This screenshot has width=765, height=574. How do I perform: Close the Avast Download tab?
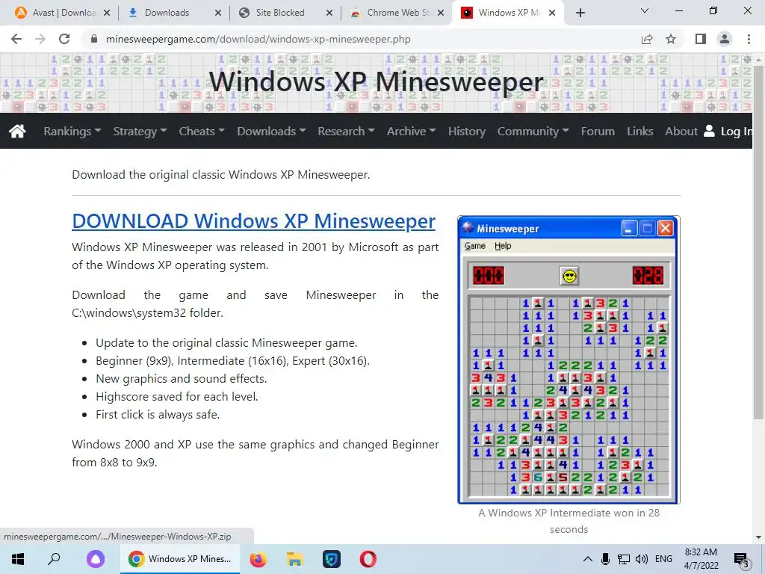pyautogui.click(x=107, y=13)
